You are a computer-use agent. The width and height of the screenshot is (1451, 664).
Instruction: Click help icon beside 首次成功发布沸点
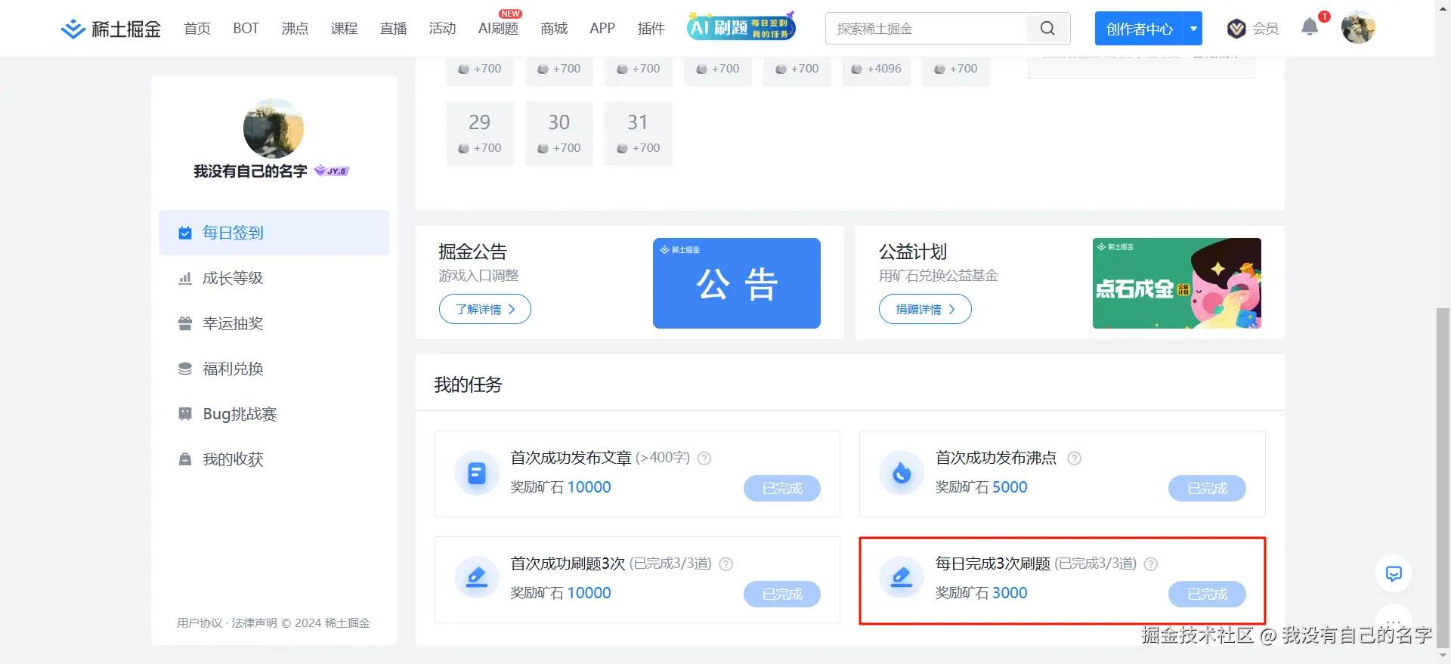(x=1074, y=459)
